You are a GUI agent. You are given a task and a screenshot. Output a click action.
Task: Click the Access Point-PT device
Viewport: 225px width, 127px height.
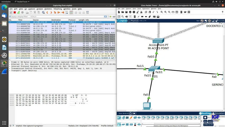(158, 41)
